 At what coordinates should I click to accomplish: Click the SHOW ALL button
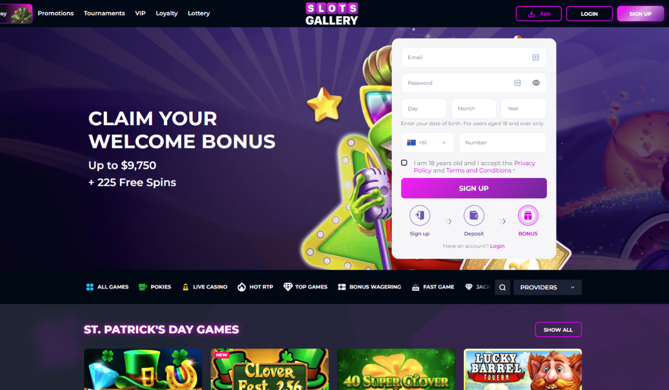click(x=558, y=330)
